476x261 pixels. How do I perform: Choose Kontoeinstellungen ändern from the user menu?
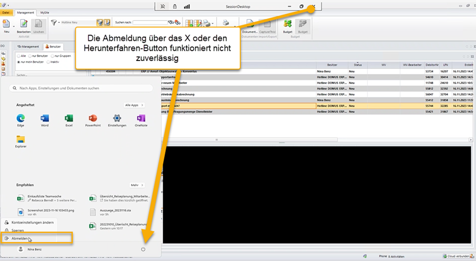(x=29, y=222)
